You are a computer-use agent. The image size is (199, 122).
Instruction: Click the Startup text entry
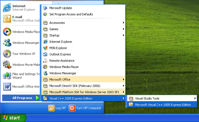click(54, 35)
